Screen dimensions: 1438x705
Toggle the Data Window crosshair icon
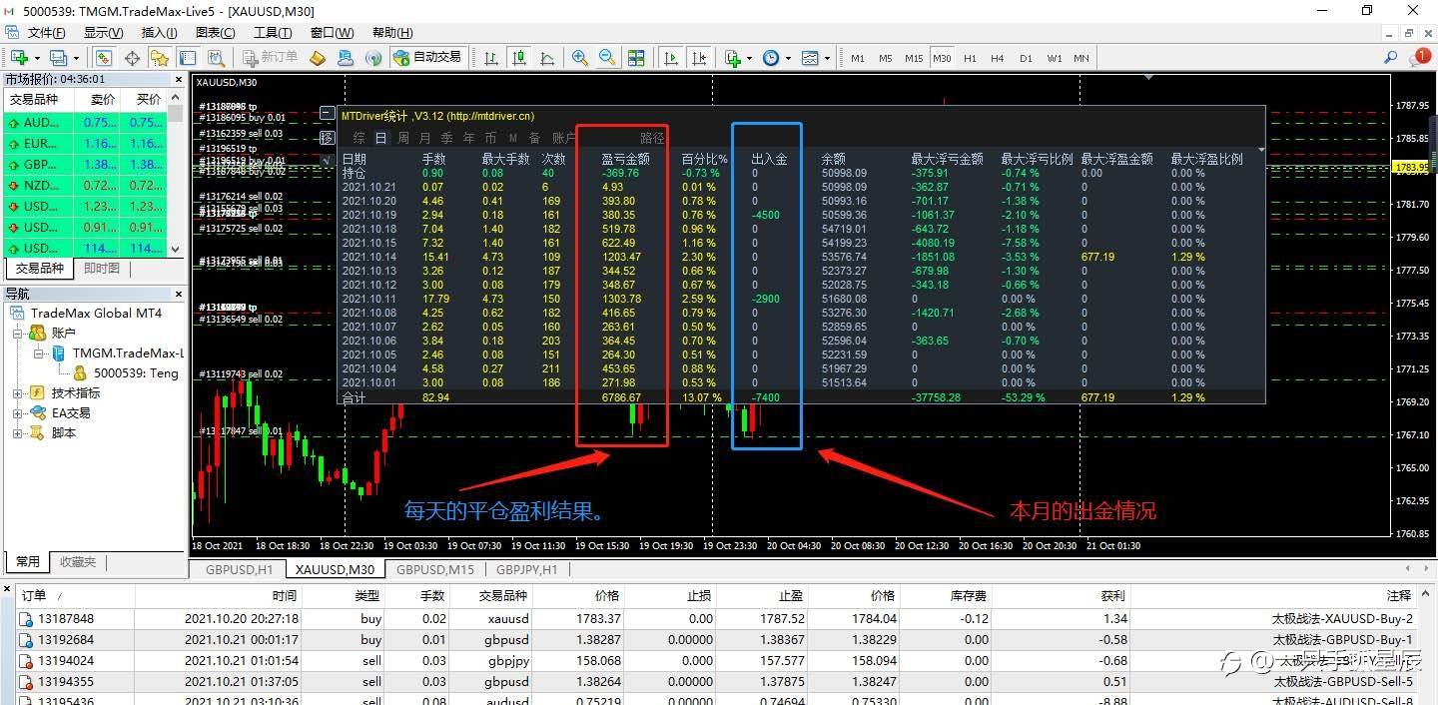tap(131, 58)
